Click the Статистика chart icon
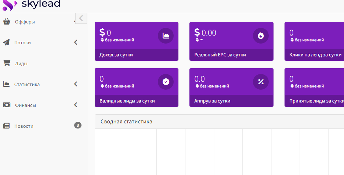This screenshot has height=175, width=344. [x=6, y=84]
